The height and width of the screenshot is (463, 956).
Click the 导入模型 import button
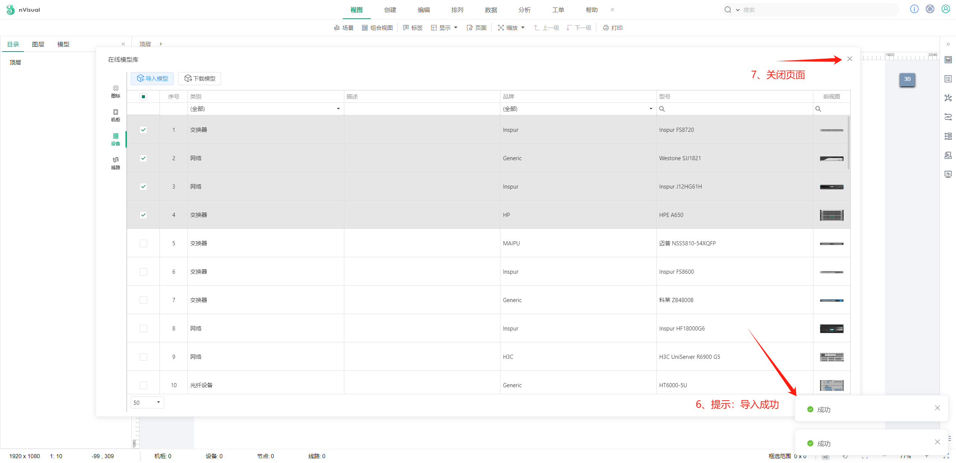point(152,78)
